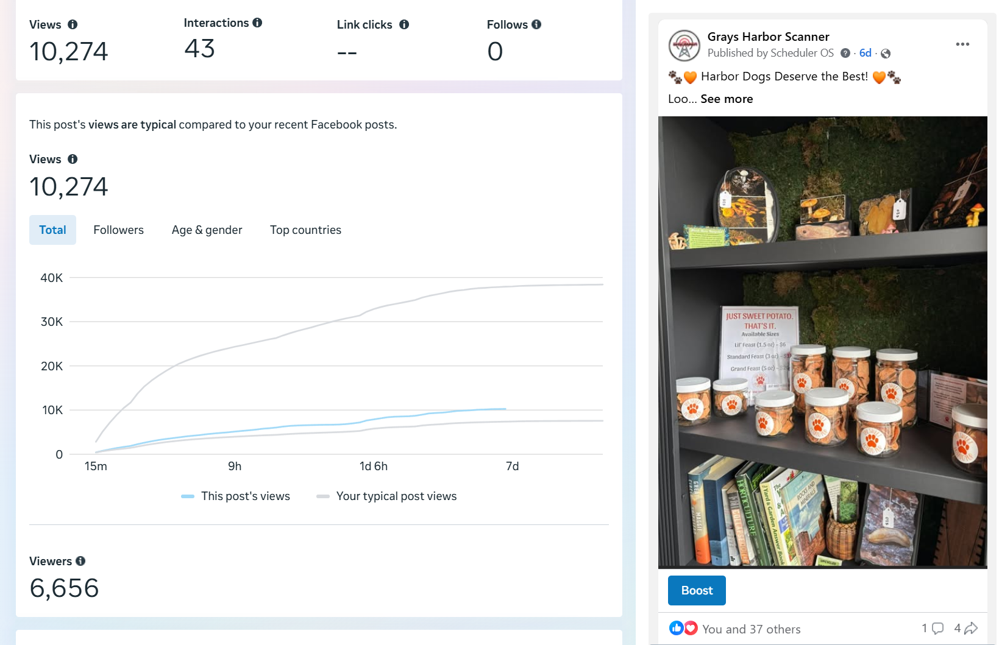The height and width of the screenshot is (645, 999).
Task: Click the public globe audience icon
Action: [886, 54]
